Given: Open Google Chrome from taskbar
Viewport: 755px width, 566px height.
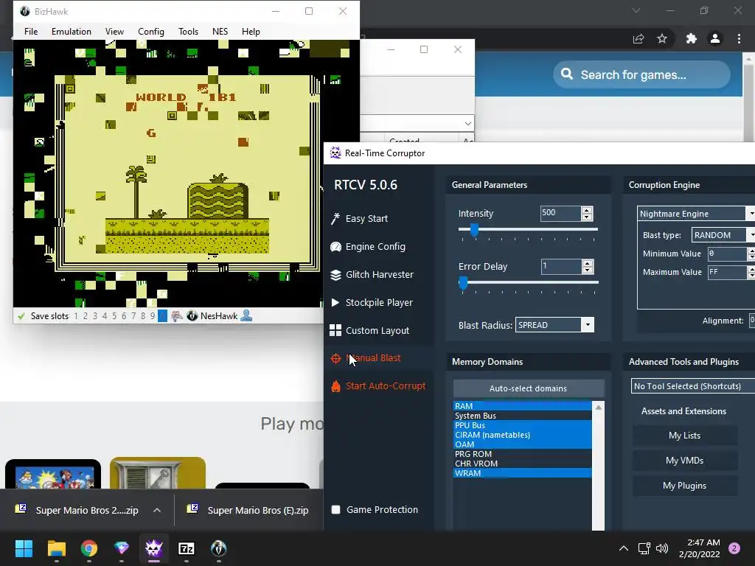Looking at the screenshot, I should tap(89, 548).
